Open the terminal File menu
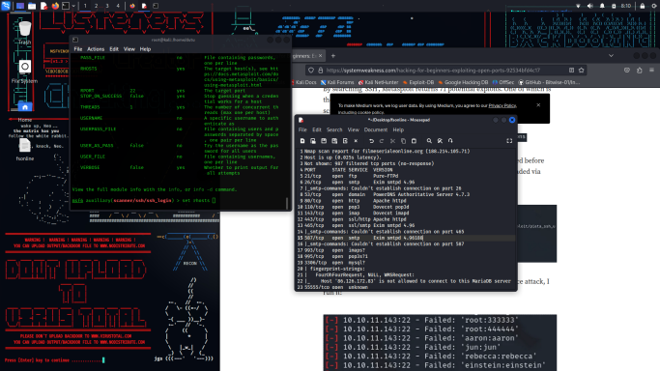Image resolution: width=660 pixels, height=371 pixels. (x=78, y=49)
